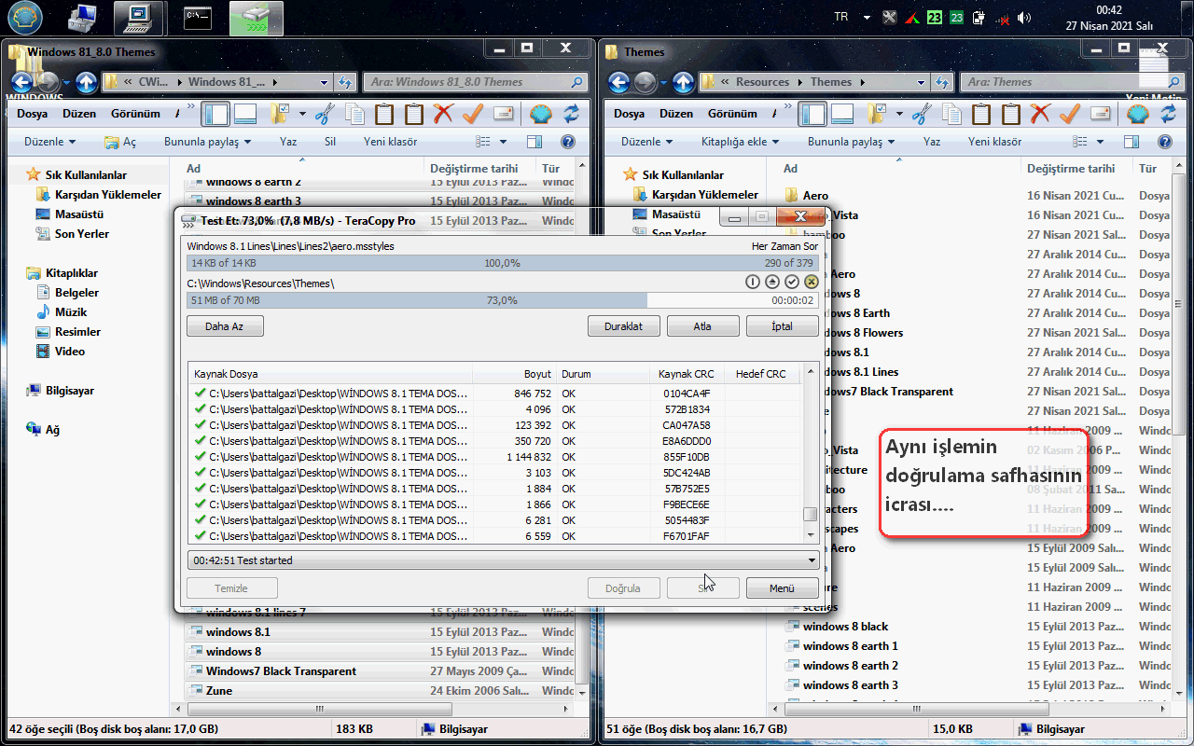Click the copy icon in left window toolbar
Image resolution: width=1194 pixels, height=746 pixels.
tap(354, 114)
